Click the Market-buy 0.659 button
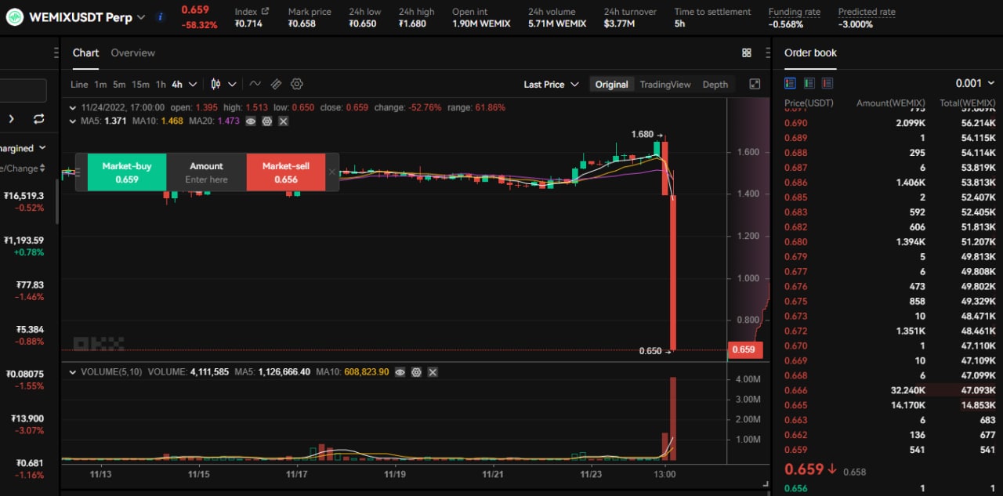 [x=126, y=172]
